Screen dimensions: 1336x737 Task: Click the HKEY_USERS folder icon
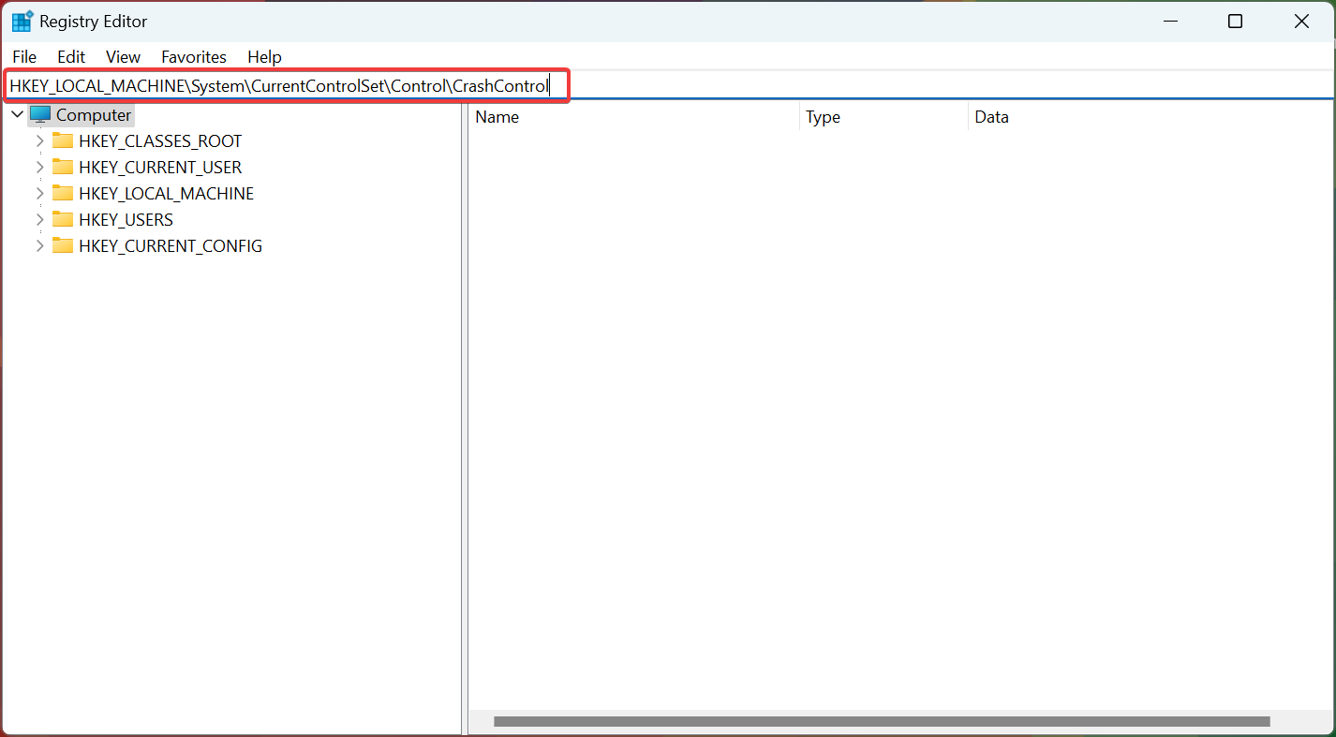pos(63,220)
